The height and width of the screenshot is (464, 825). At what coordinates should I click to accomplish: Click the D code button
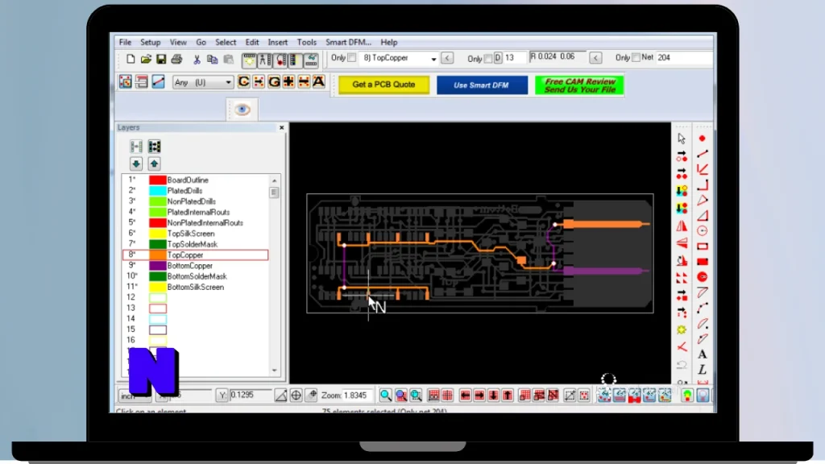click(x=498, y=58)
